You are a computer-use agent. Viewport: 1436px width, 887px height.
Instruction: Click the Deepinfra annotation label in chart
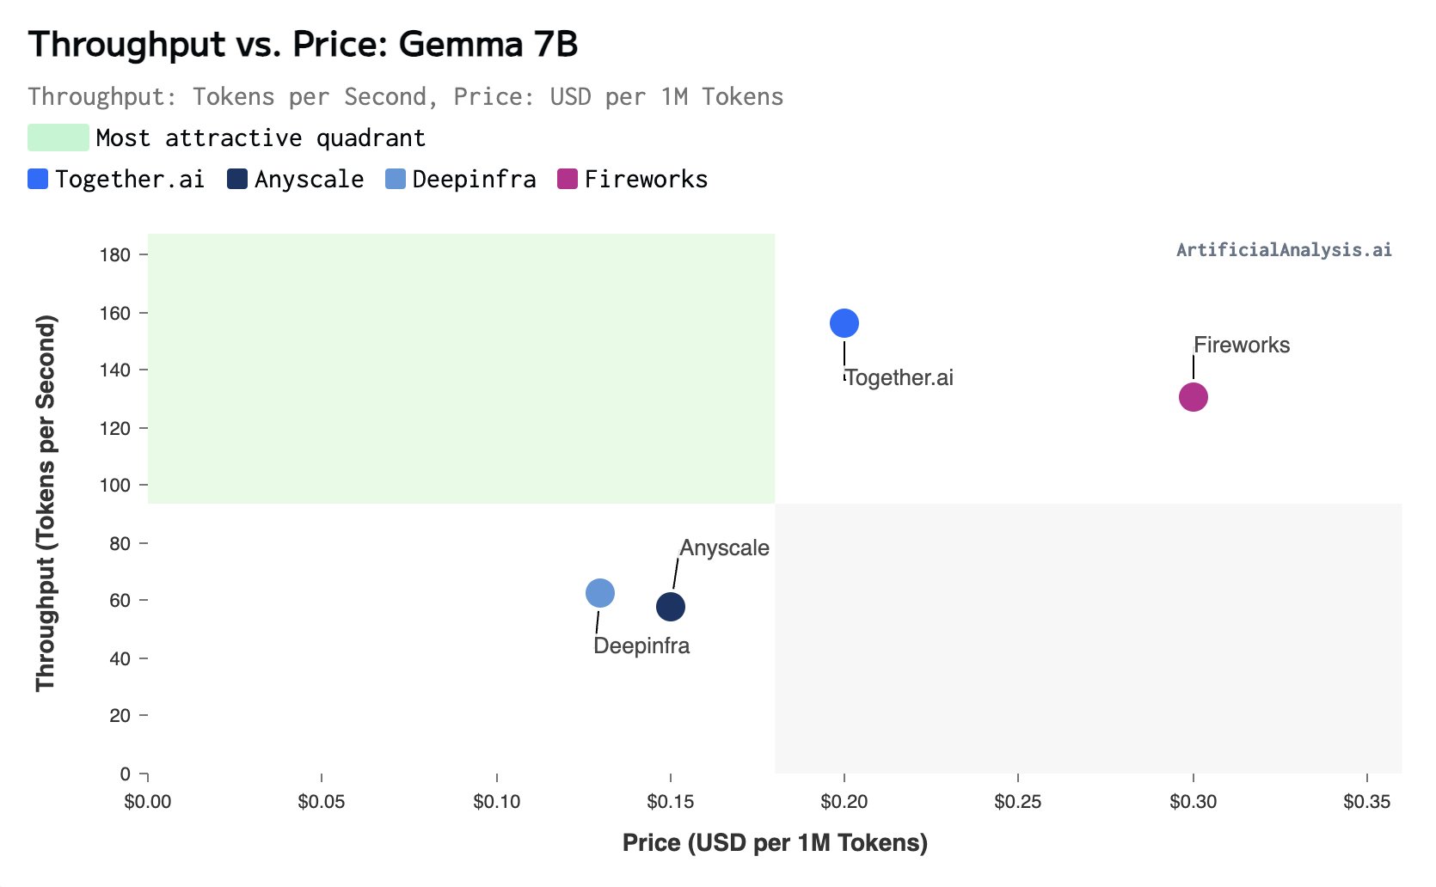tap(641, 645)
